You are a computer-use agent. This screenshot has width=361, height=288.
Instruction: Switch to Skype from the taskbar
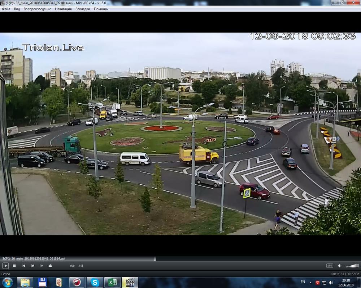[95, 283]
